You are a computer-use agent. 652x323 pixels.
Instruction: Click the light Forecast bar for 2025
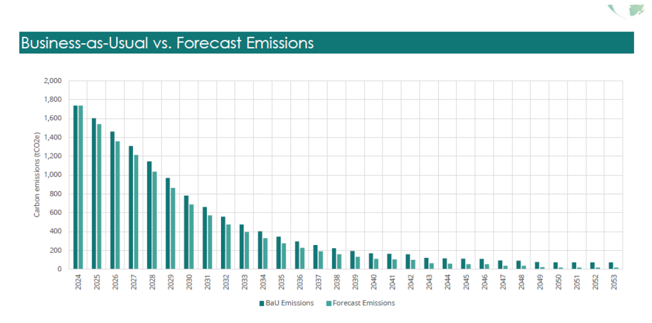(x=99, y=196)
